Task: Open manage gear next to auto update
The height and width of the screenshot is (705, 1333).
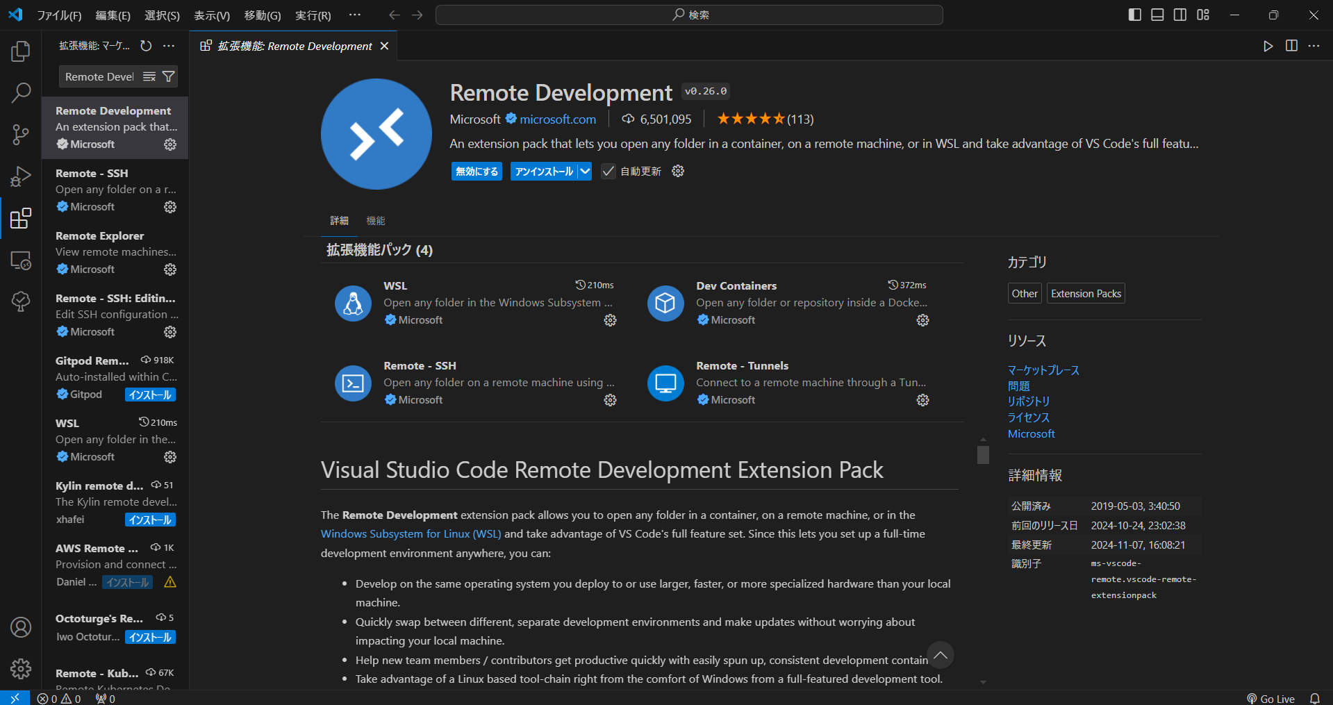Action: point(678,171)
